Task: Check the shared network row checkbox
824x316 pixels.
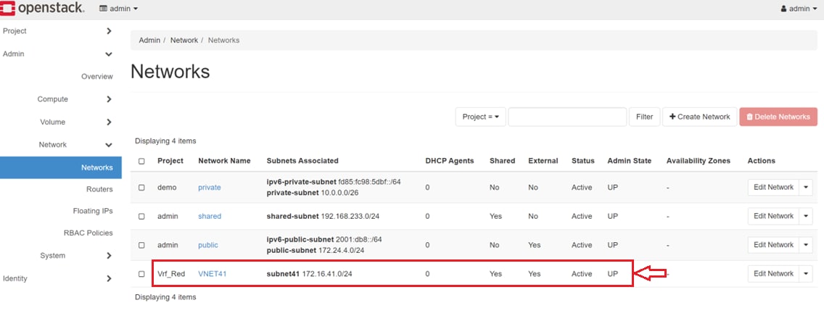Action: tap(141, 216)
